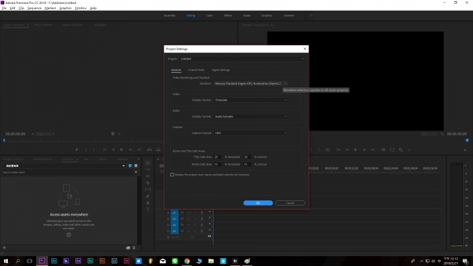Switch to Scratch Disks tab
Screen dimensions: 473x266
pyautogui.click(x=196, y=70)
